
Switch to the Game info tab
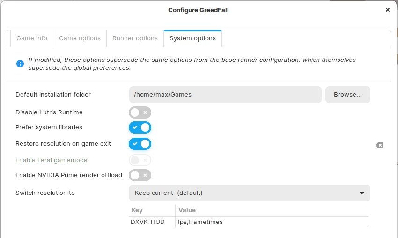[32, 38]
